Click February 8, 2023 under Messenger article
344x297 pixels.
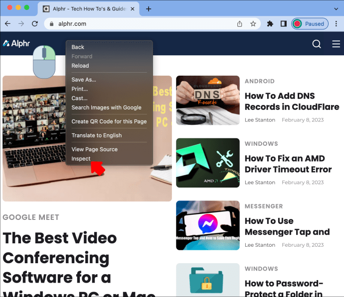point(303,245)
